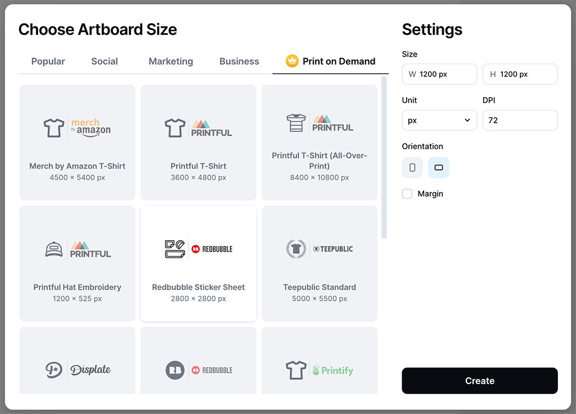Click the Merch by Amazon t-shirt icon
The height and width of the screenshot is (414, 576).
[x=54, y=128]
